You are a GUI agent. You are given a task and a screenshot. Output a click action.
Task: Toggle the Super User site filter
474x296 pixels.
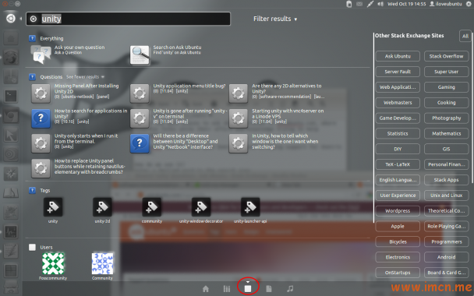point(446,72)
